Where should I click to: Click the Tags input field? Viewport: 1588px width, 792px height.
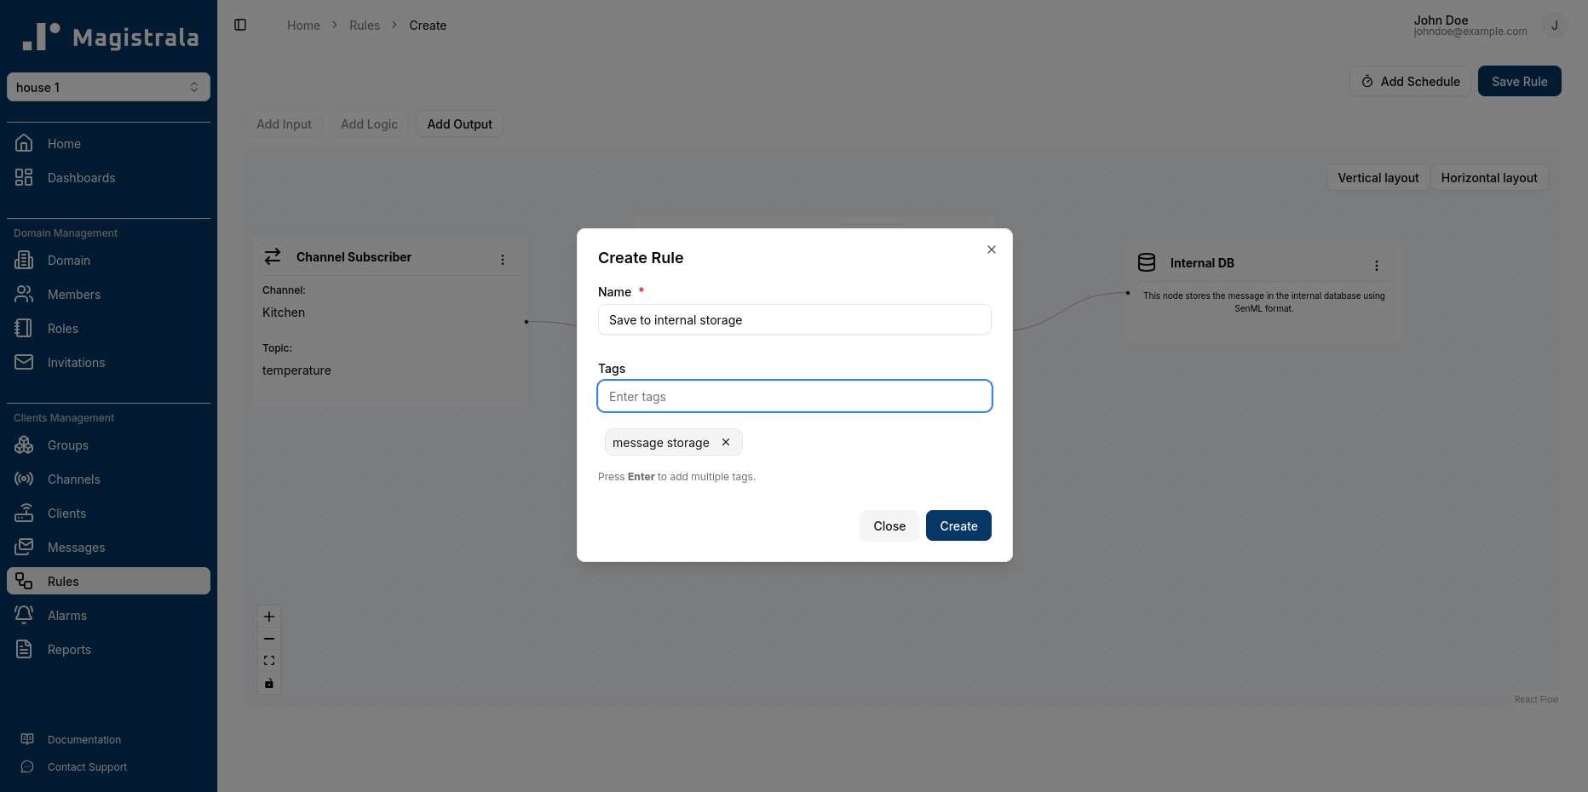[794, 397]
